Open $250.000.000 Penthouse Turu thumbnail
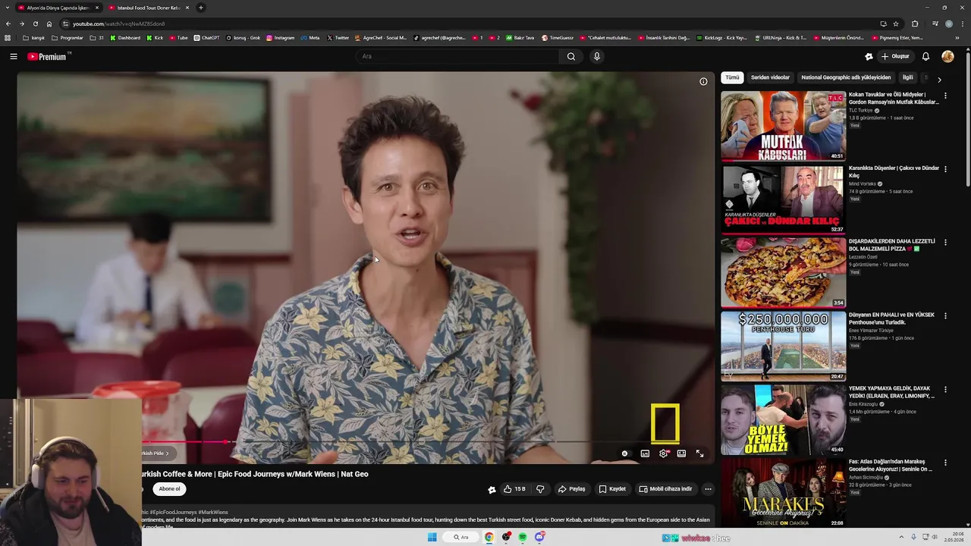 pos(783,347)
